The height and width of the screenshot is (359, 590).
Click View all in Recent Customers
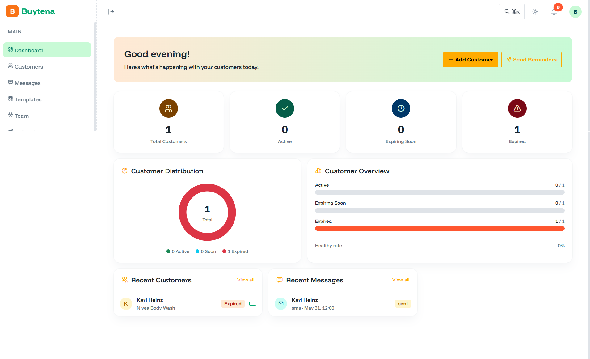coord(246,280)
